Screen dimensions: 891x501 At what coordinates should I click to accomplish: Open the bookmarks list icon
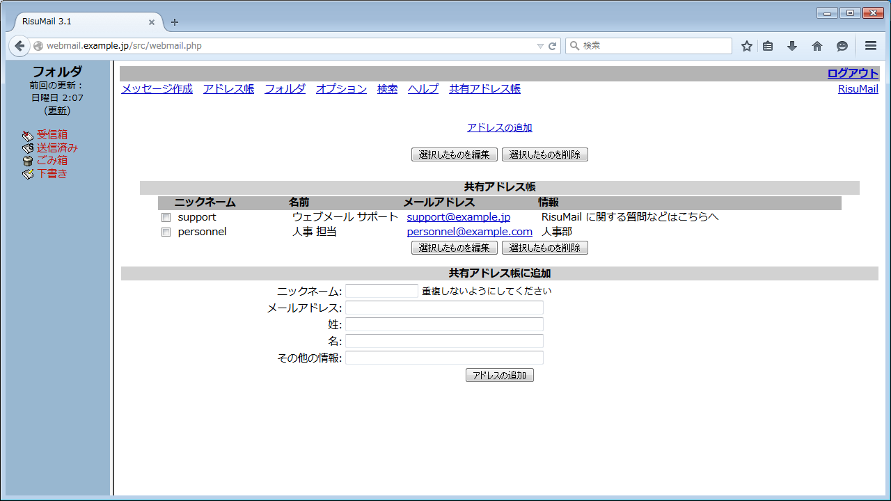tap(768, 46)
